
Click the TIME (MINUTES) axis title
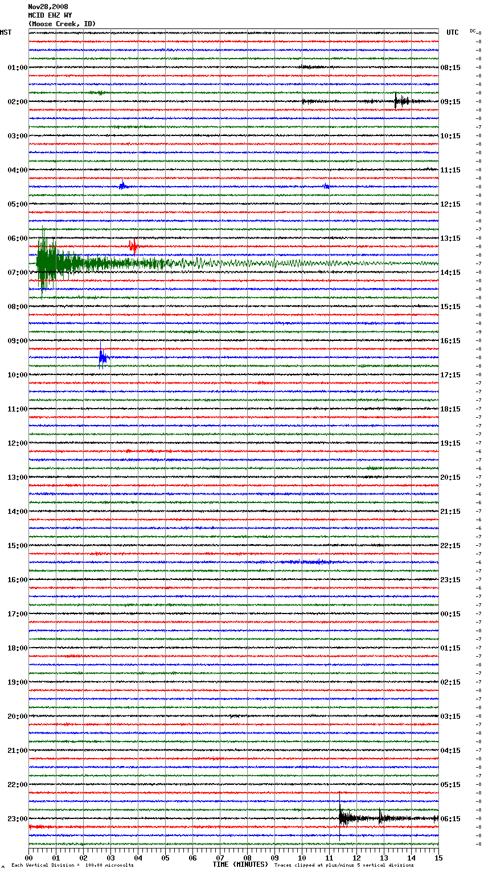240,864
